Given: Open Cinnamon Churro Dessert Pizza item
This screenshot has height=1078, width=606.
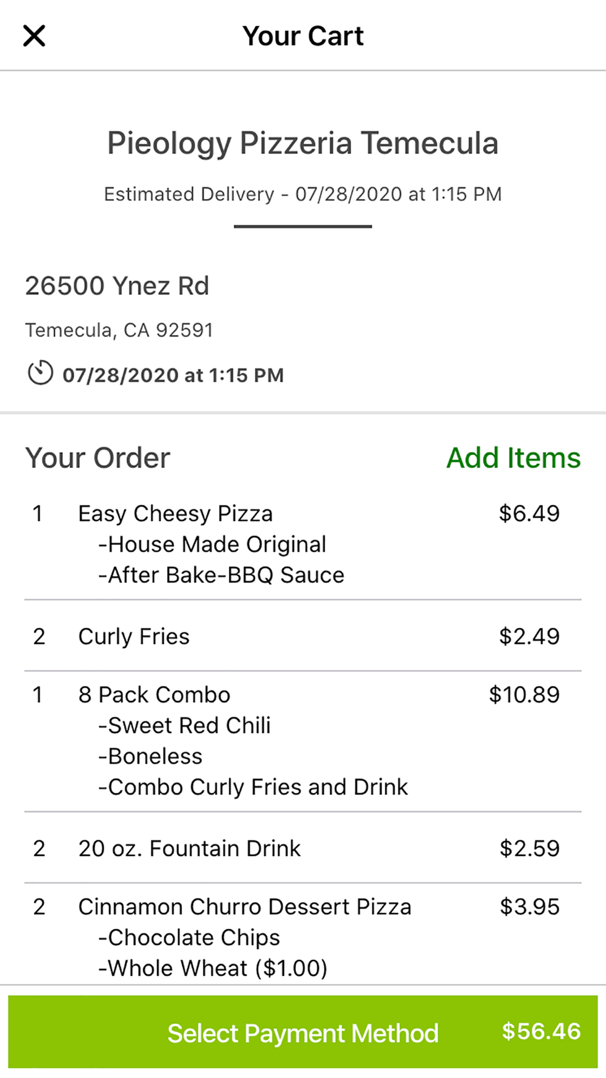Looking at the screenshot, I should [303, 934].
